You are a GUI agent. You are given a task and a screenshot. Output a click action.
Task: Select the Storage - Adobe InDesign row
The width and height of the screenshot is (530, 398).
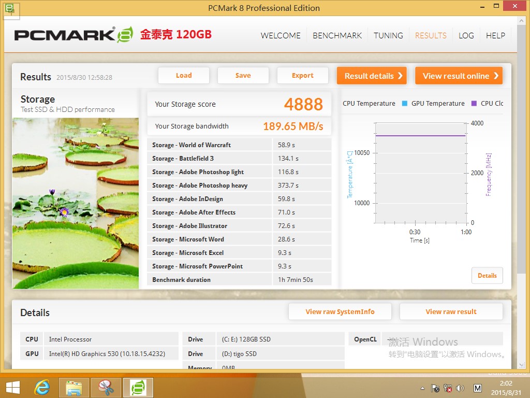point(239,199)
